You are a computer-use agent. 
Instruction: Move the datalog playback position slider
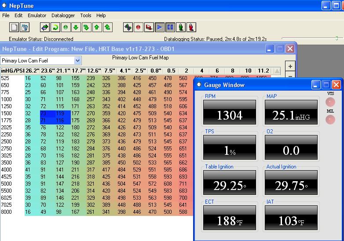point(337,38)
